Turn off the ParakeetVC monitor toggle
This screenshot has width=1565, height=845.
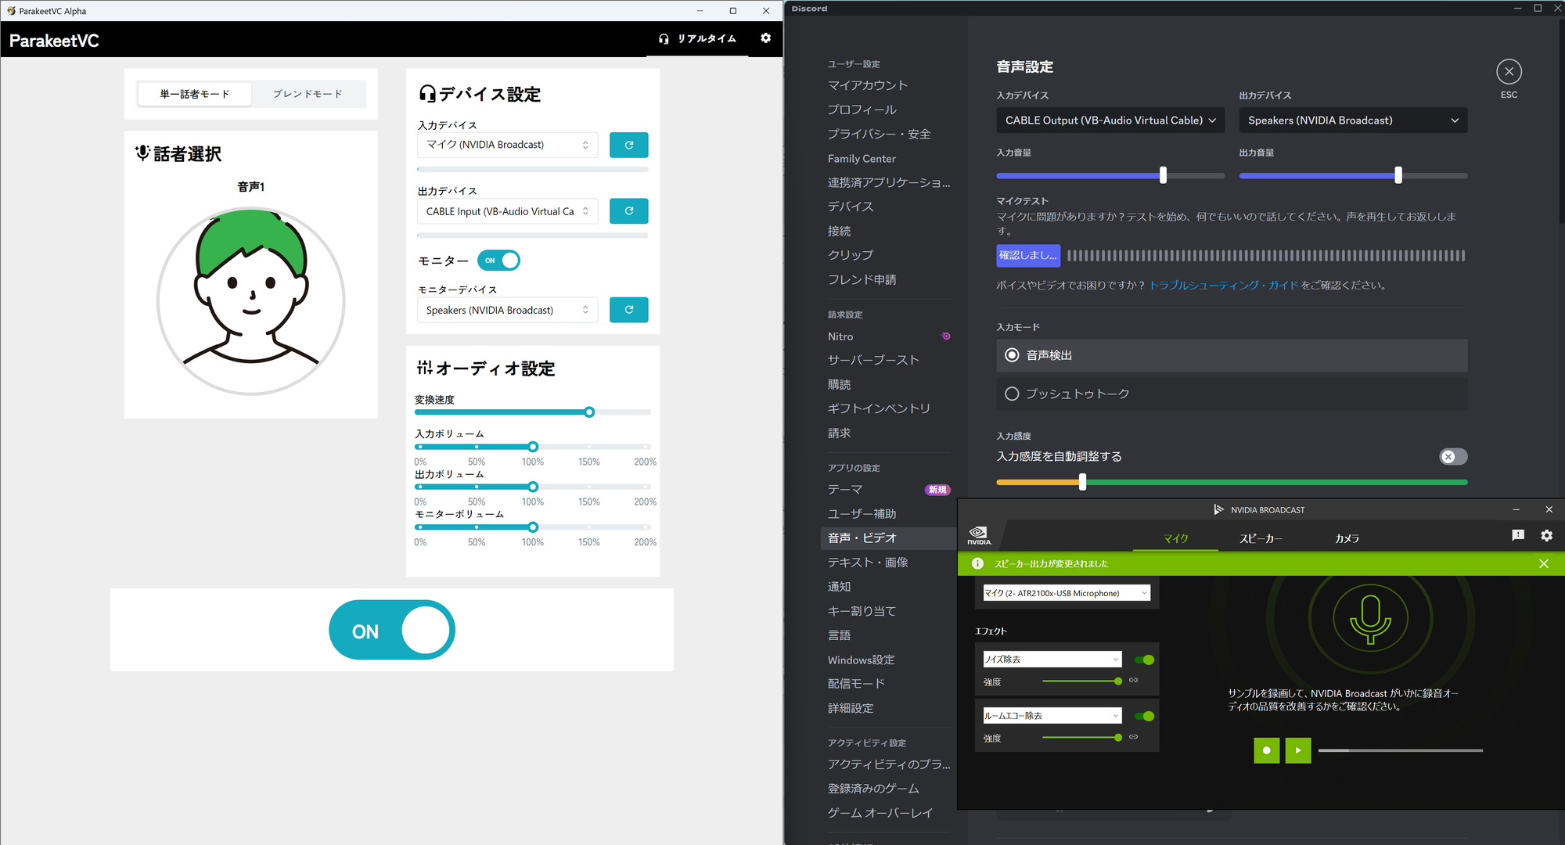click(498, 261)
